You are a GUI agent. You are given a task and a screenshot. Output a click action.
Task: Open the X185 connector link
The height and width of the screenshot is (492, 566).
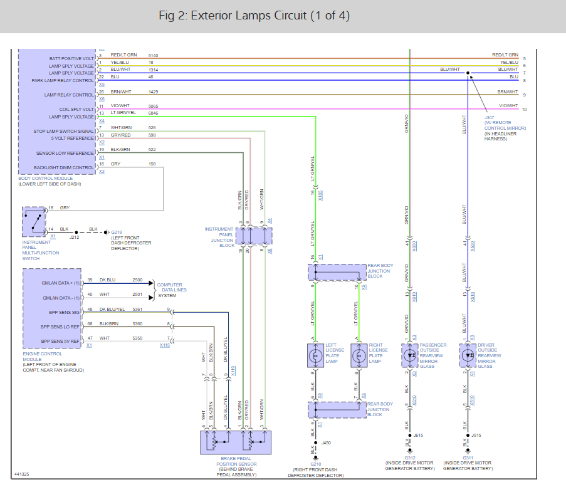pos(320,196)
